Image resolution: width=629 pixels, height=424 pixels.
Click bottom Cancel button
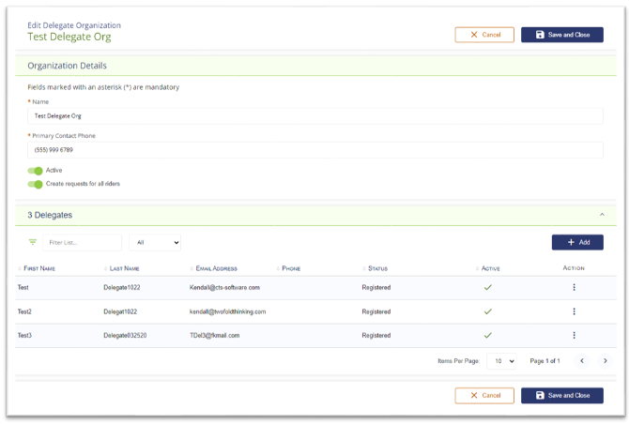[484, 396]
